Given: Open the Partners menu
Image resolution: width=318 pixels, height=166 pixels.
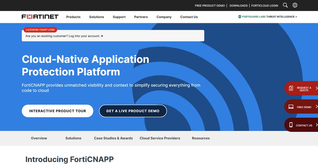Looking at the screenshot, I should click(x=141, y=17).
